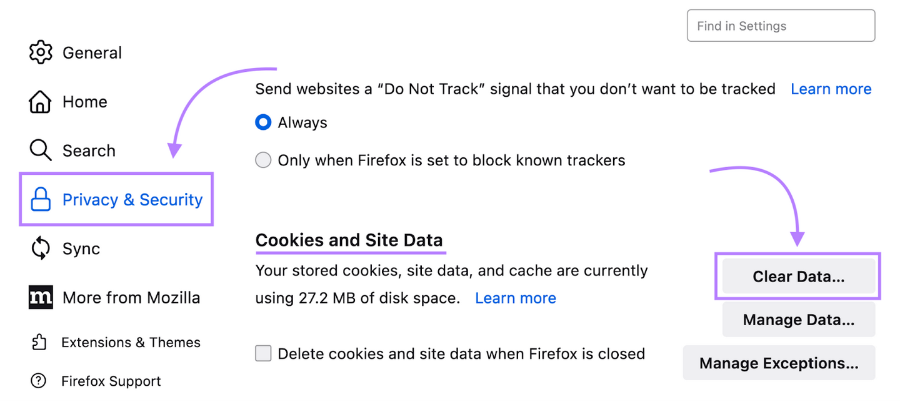Image resolution: width=900 pixels, height=402 pixels.
Task: Click the Extensions puzzle piece icon
Action: click(x=39, y=342)
